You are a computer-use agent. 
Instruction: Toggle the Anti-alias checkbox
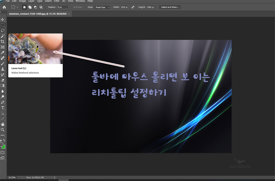[71, 7]
